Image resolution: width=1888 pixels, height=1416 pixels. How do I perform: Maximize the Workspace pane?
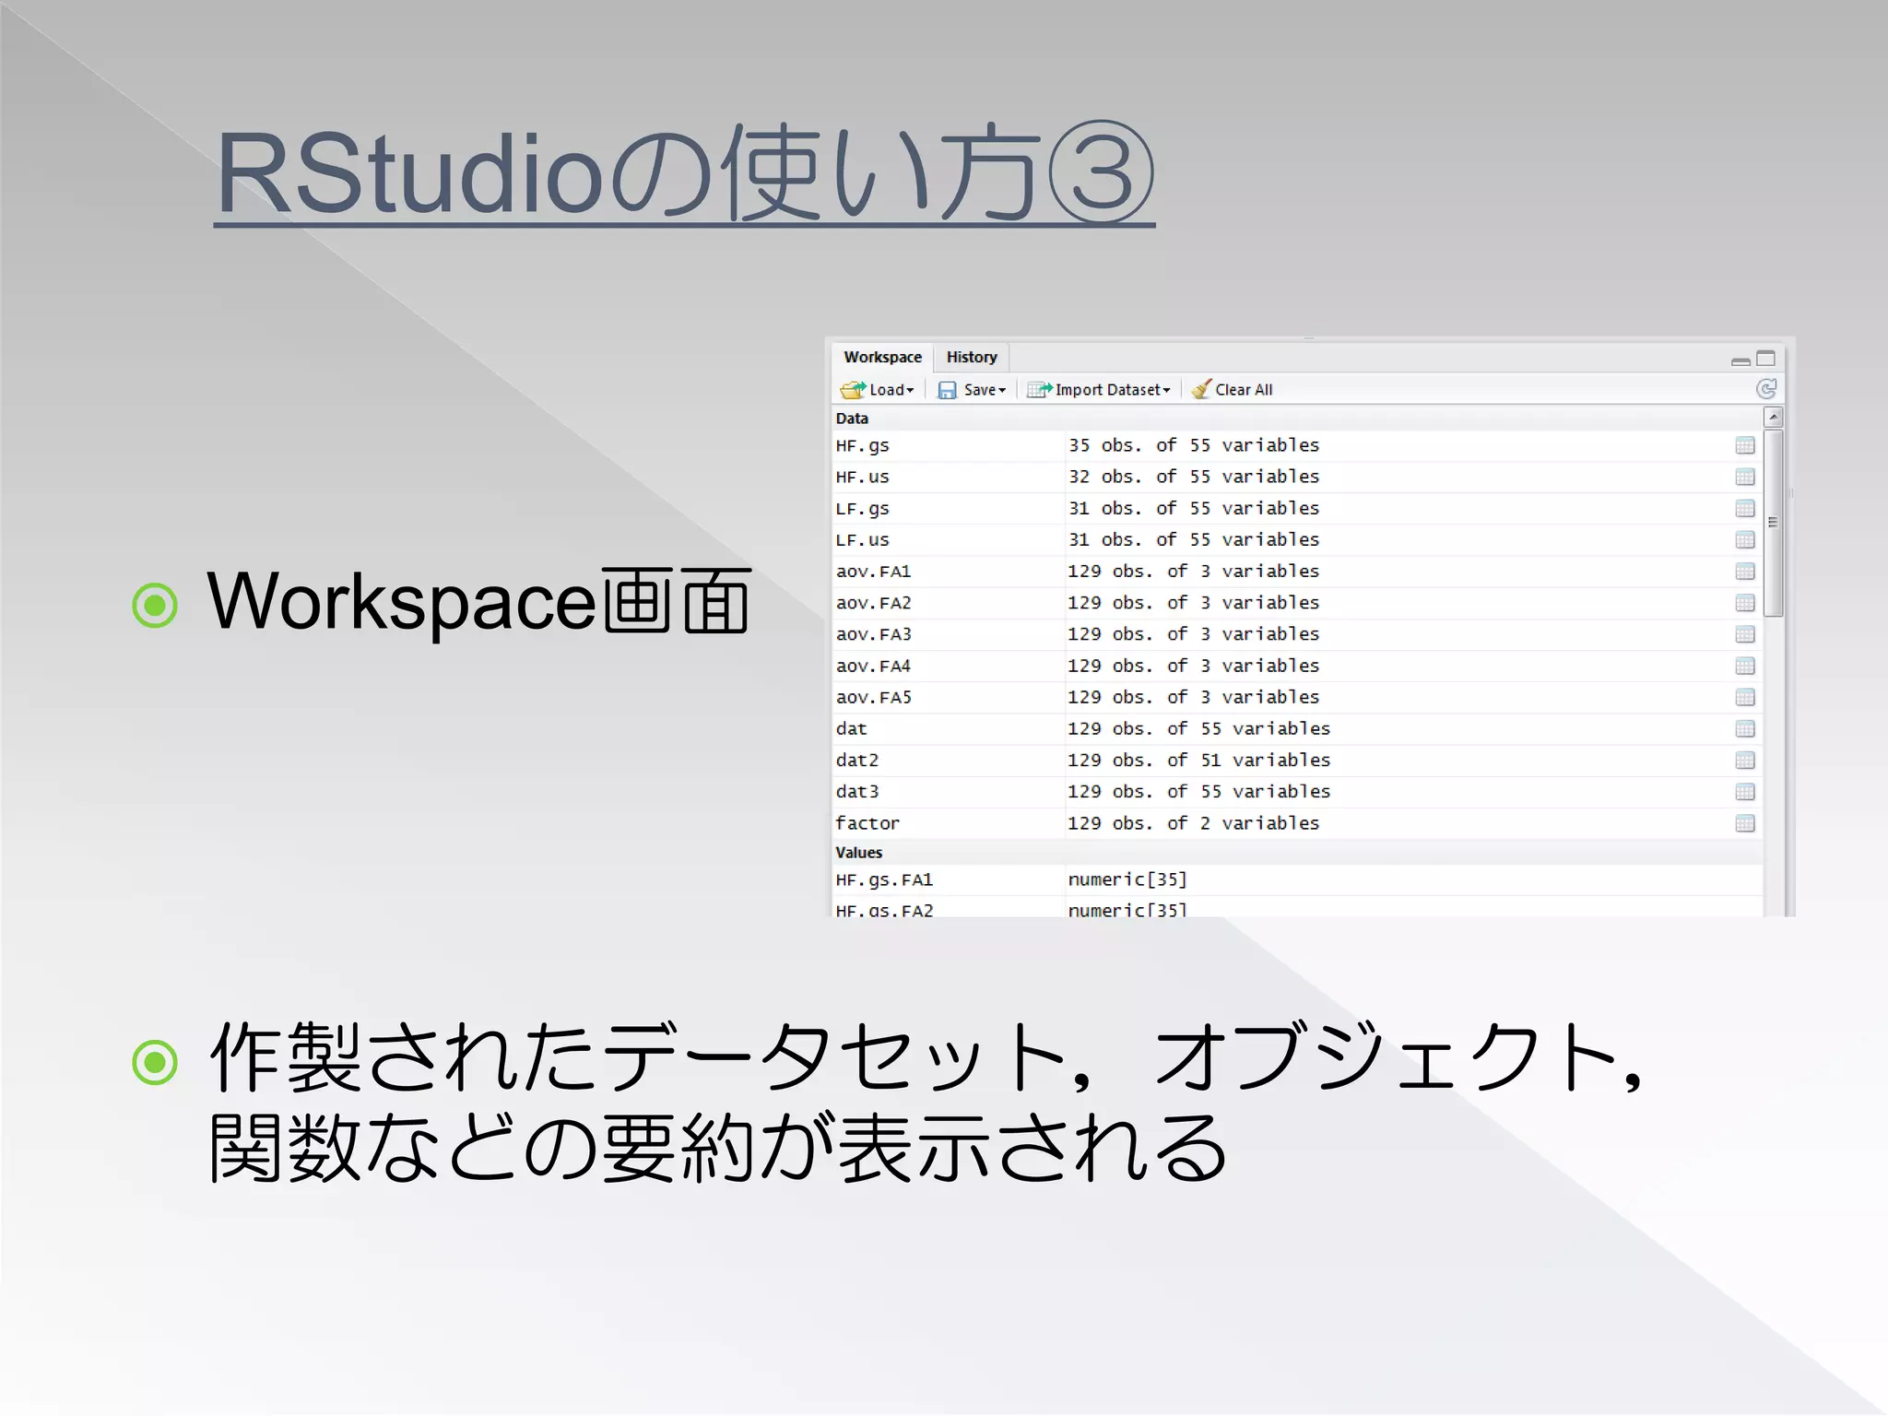pyautogui.click(x=1765, y=359)
